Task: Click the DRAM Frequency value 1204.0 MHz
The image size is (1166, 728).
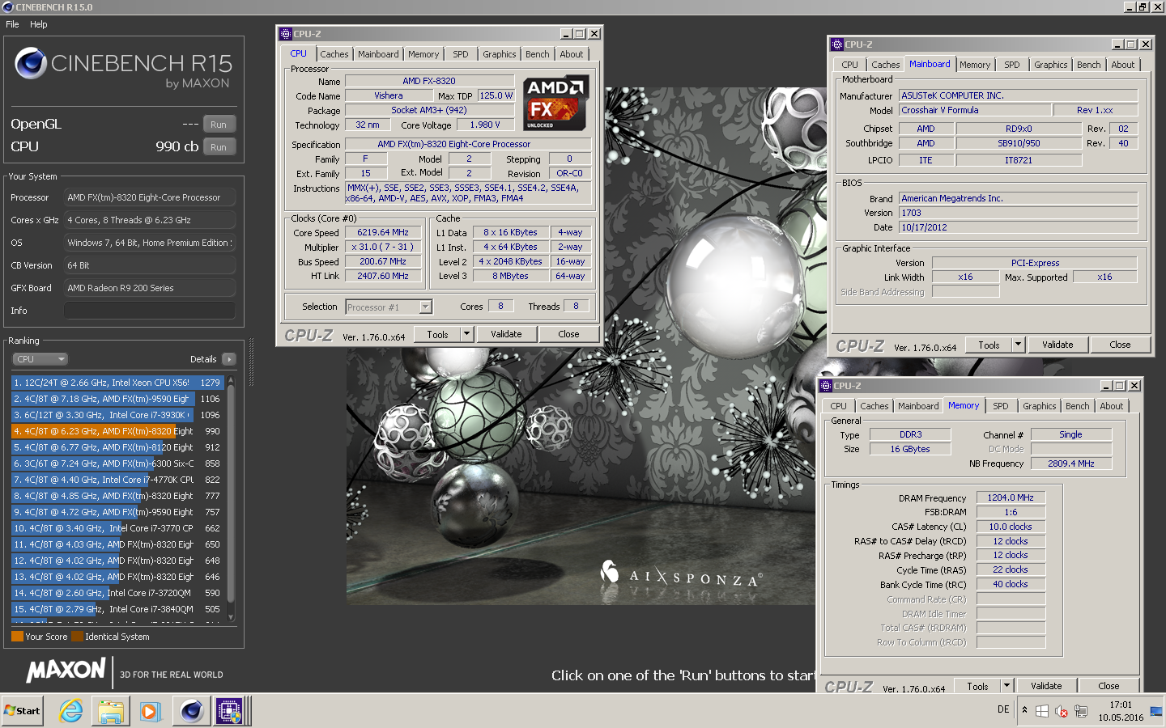Action: 1011,497
